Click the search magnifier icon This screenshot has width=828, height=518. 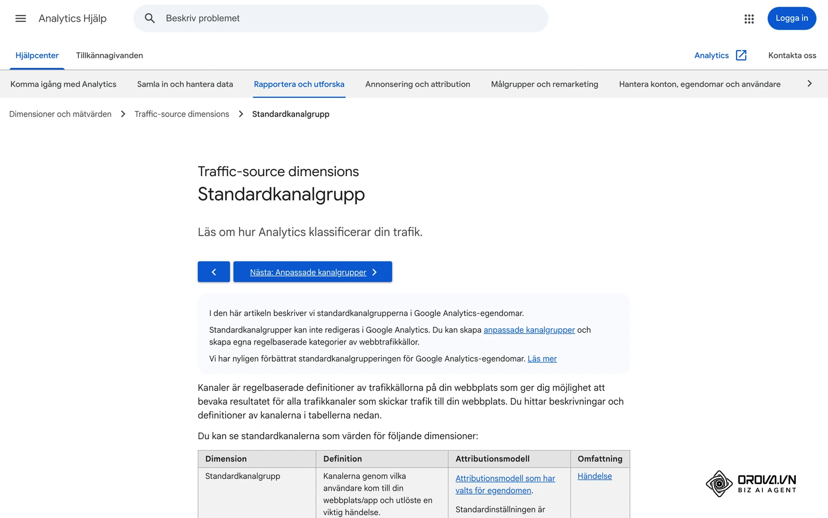[150, 19]
